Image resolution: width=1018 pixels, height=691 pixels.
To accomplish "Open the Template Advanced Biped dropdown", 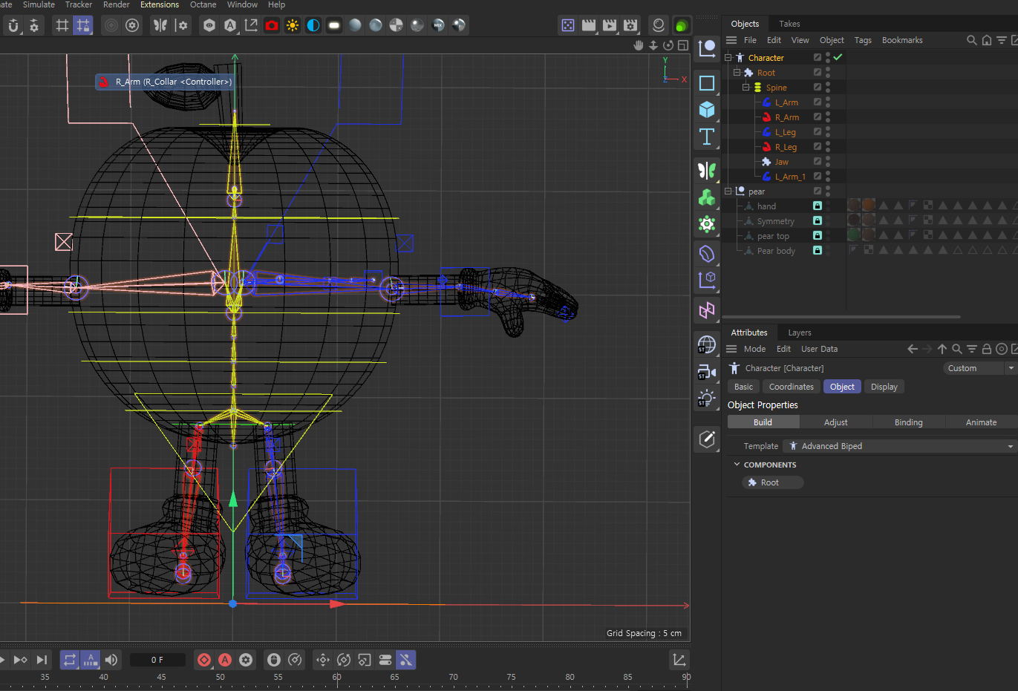I will (899, 446).
